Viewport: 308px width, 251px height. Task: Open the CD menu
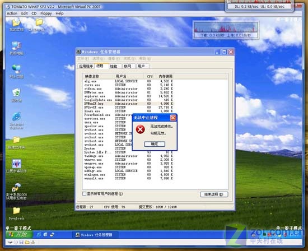pyautogui.click(x=34, y=13)
